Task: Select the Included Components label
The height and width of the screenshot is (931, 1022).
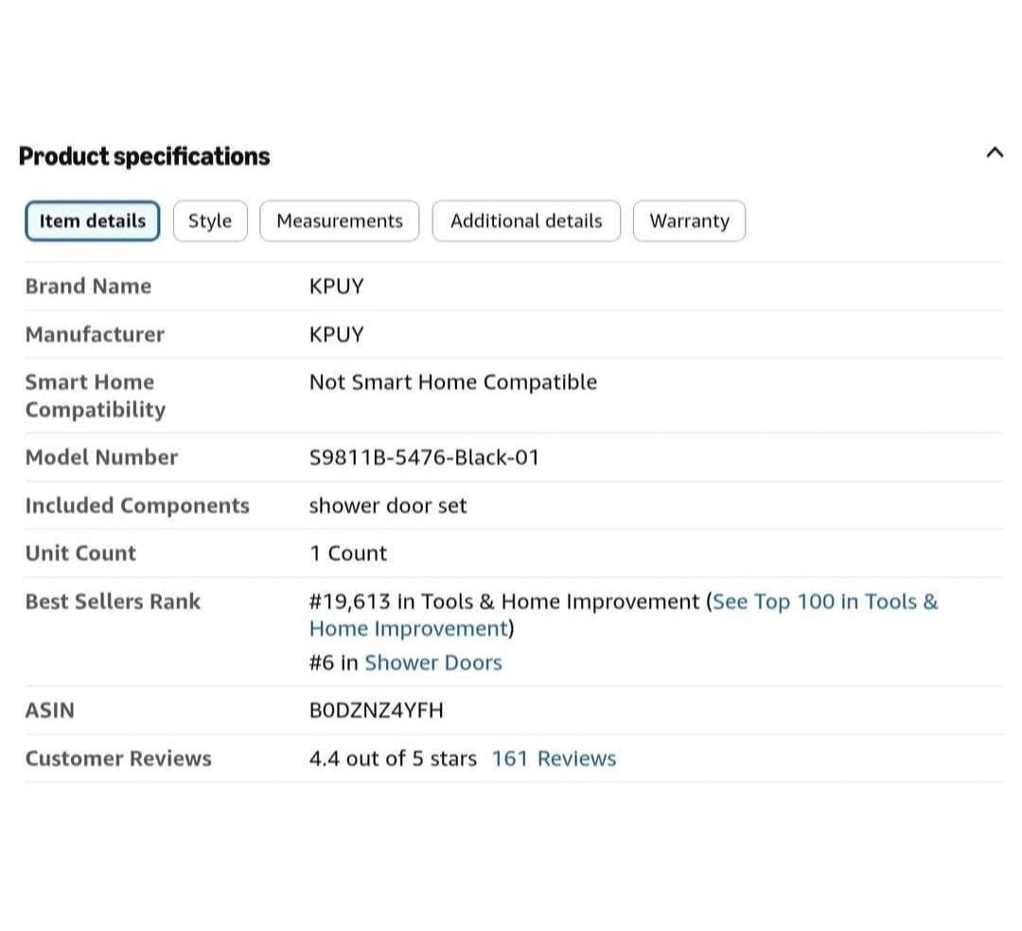Action: [137, 505]
